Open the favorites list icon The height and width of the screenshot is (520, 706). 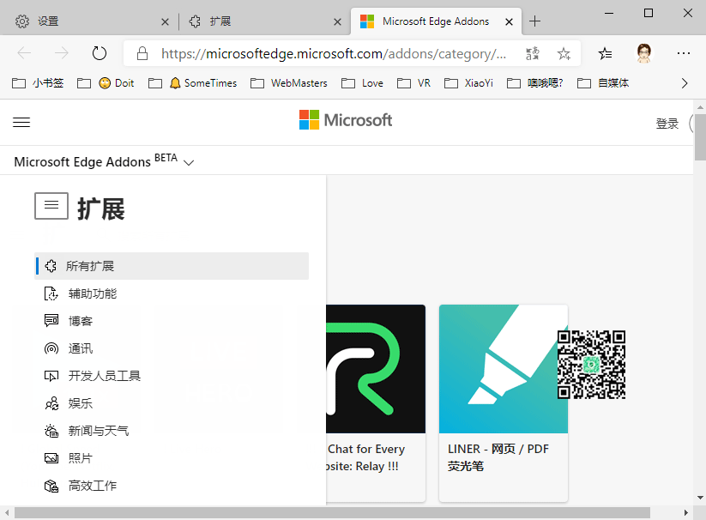pyautogui.click(x=606, y=53)
